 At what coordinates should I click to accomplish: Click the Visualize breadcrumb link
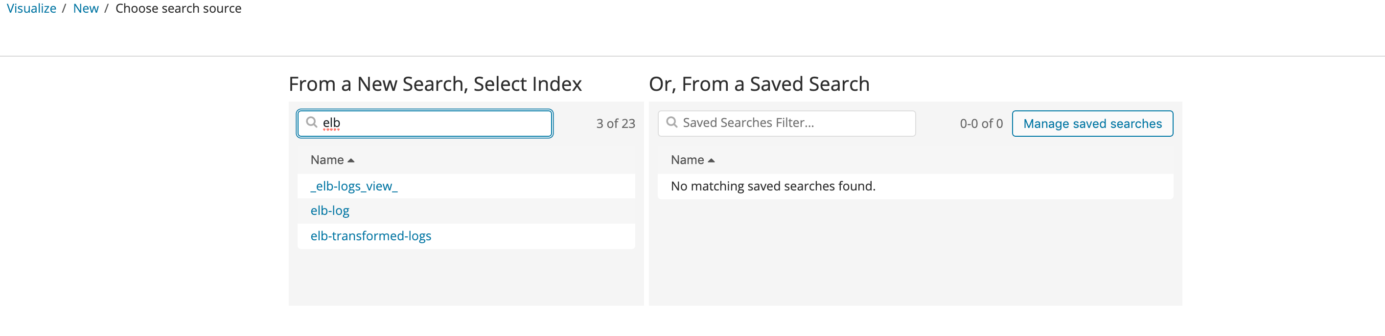[x=31, y=9]
